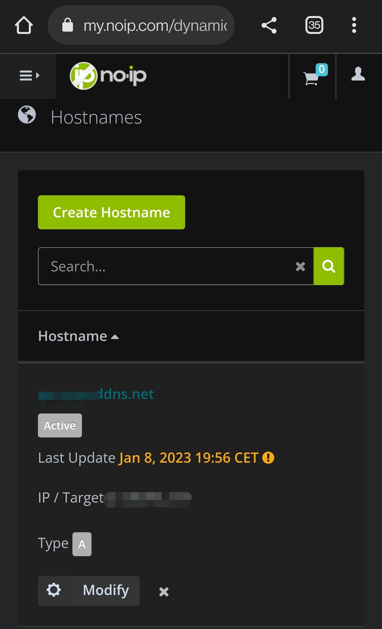Click the Hostnames page title
This screenshot has height=629, width=382.
click(96, 117)
